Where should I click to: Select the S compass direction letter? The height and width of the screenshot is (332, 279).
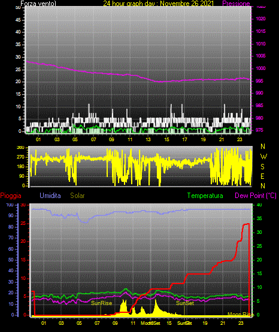pyautogui.click(x=262, y=167)
